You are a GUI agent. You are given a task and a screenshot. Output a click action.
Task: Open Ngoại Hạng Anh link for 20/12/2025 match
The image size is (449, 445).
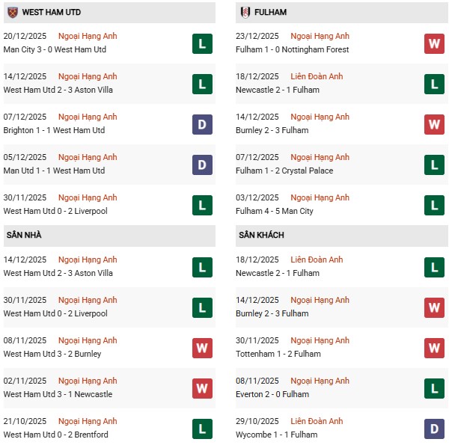tap(88, 36)
